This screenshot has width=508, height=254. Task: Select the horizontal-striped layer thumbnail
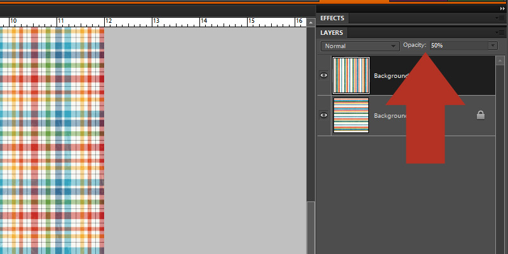point(351,115)
